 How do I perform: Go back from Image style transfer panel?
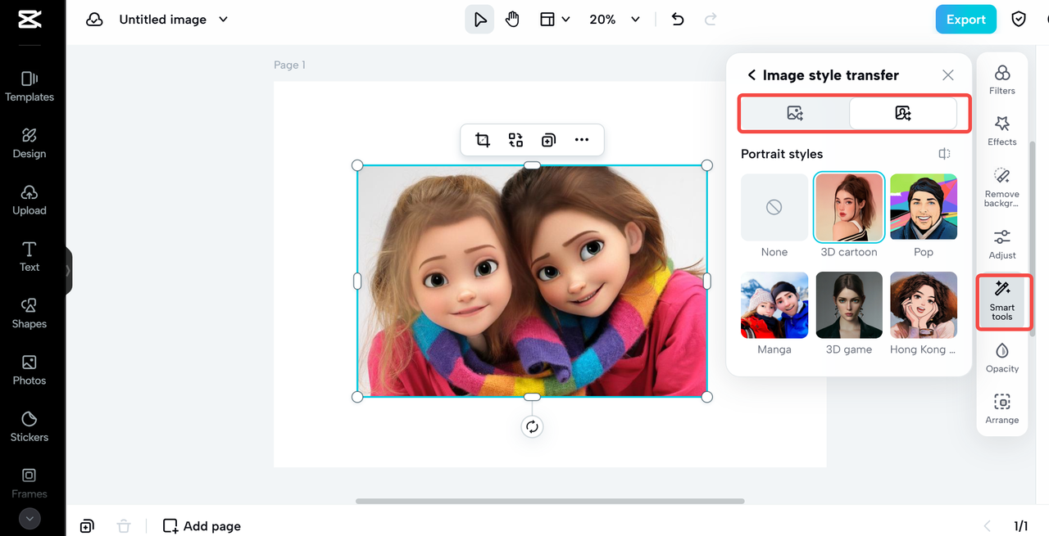click(752, 75)
